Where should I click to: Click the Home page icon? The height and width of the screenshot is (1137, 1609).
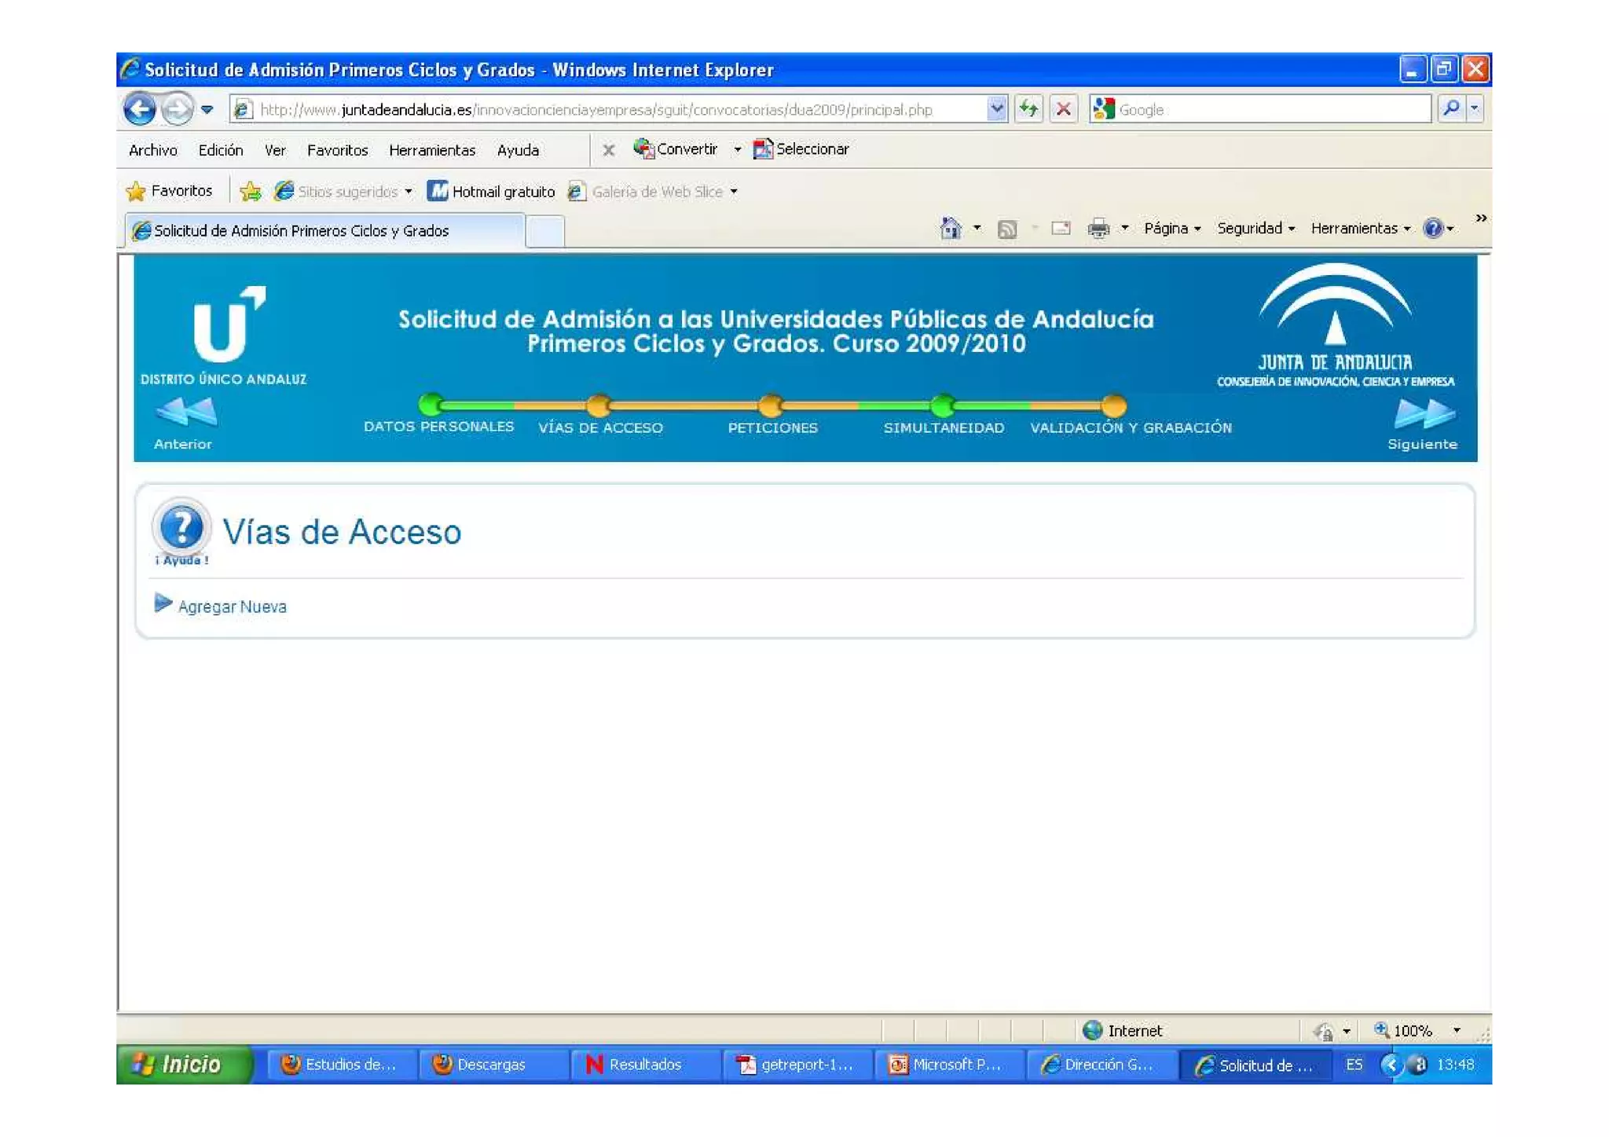click(x=950, y=229)
